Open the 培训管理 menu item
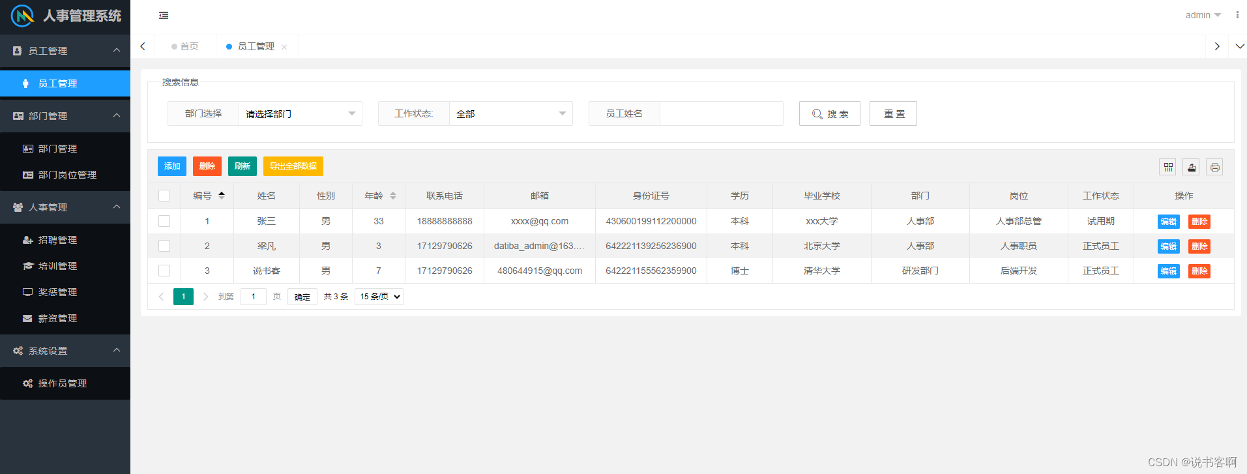1247x474 pixels. click(x=65, y=266)
